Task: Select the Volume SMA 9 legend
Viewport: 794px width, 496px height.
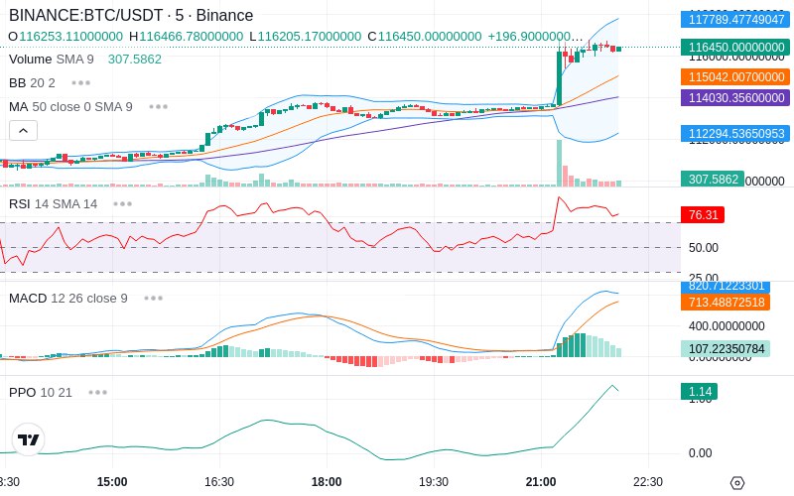Action: point(52,60)
